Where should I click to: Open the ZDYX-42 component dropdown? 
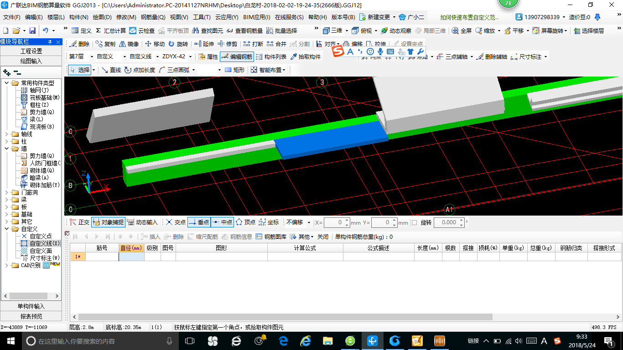[x=177, y=57]
